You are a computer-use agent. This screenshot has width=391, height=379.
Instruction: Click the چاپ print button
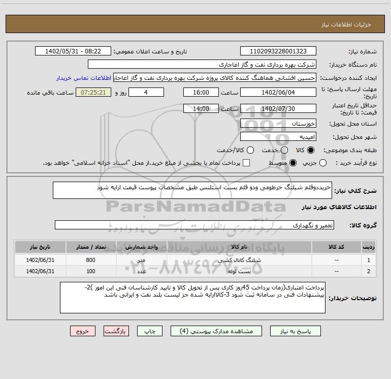150,331
